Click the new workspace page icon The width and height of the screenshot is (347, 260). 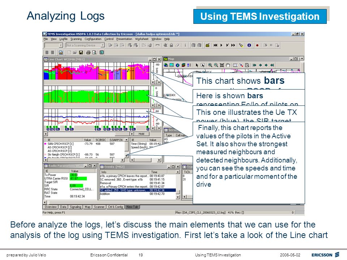[69, 53]
